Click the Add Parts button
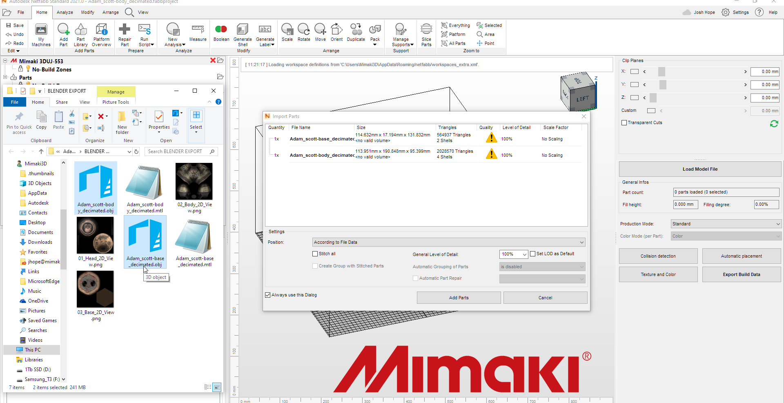Image resolution: width=784 pixels, height=403 pixels. coord(459,298)
